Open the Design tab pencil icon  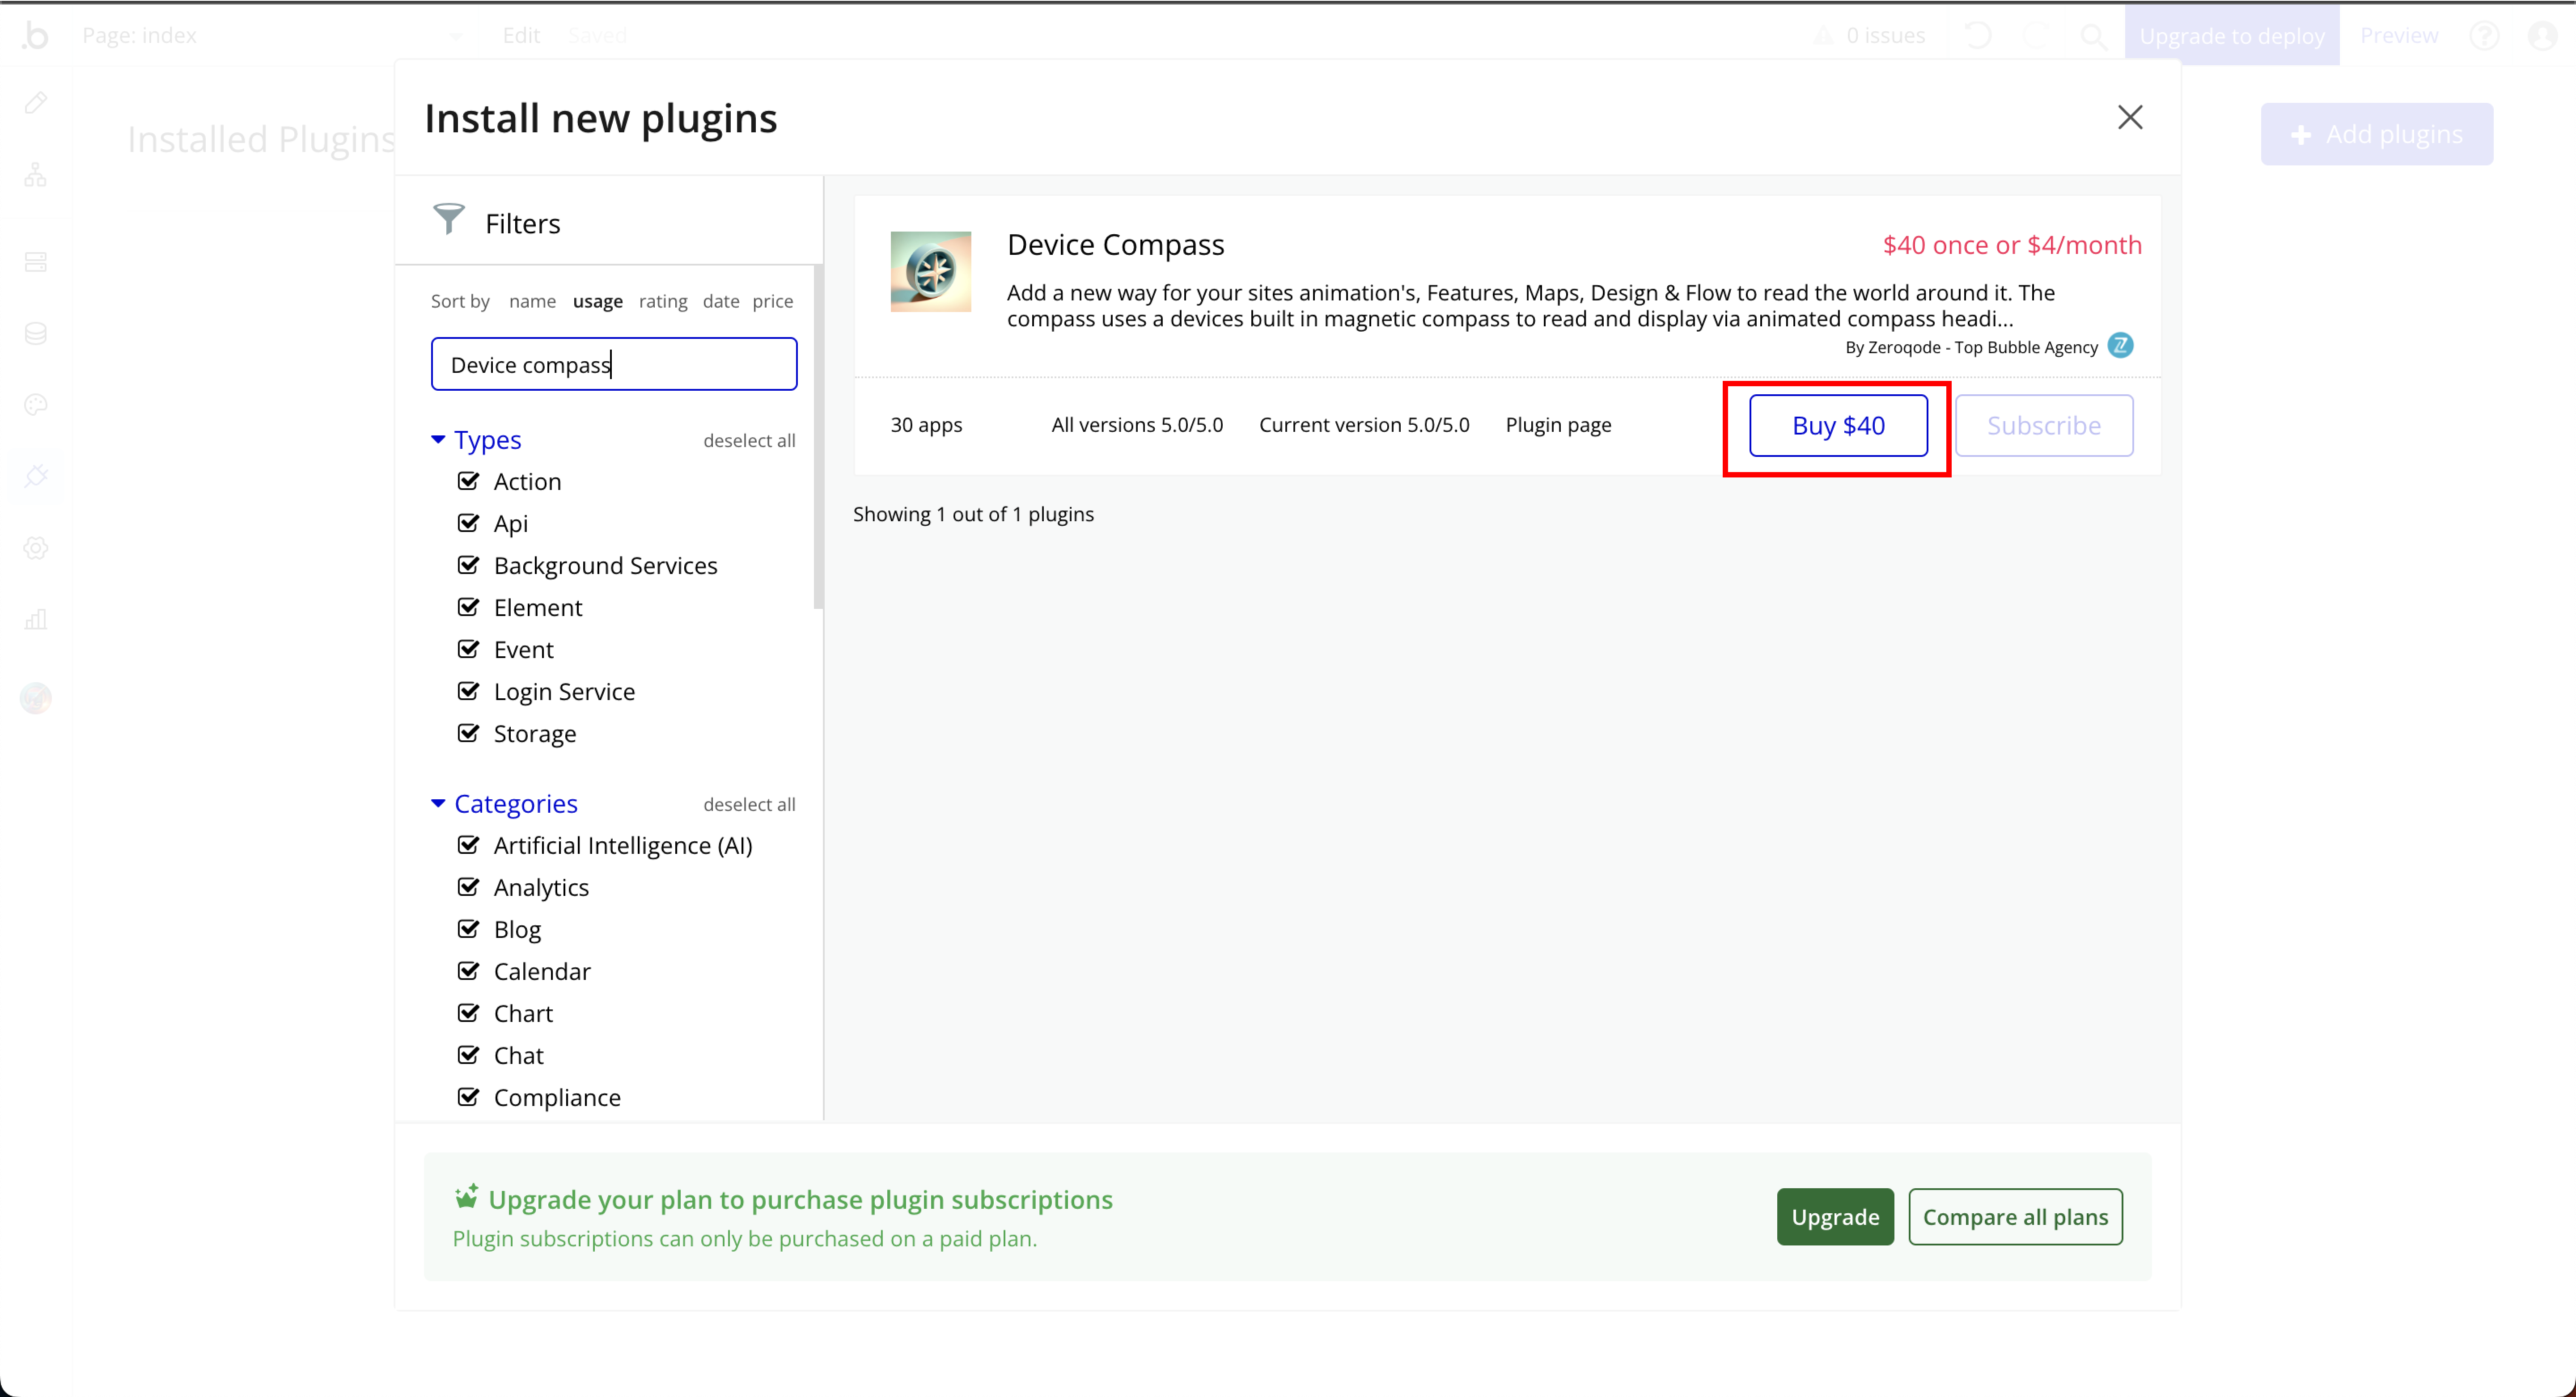click(x=36, y=103)
